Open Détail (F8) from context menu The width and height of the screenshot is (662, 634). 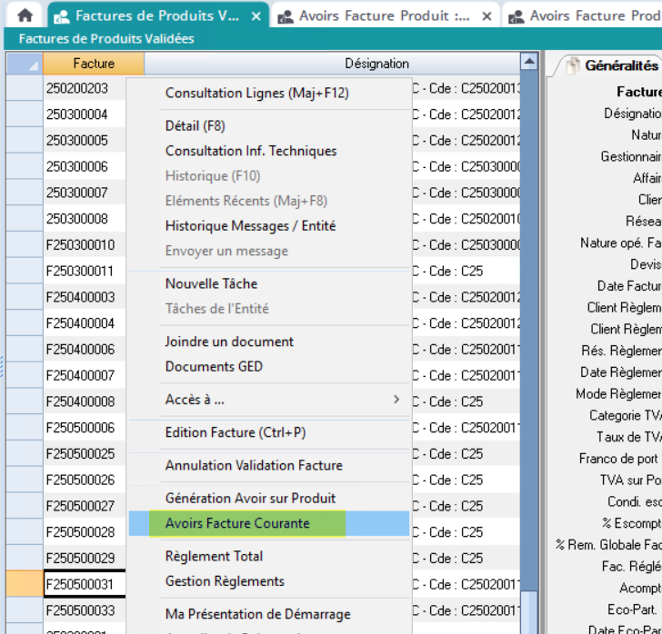[x=195, y=125]
